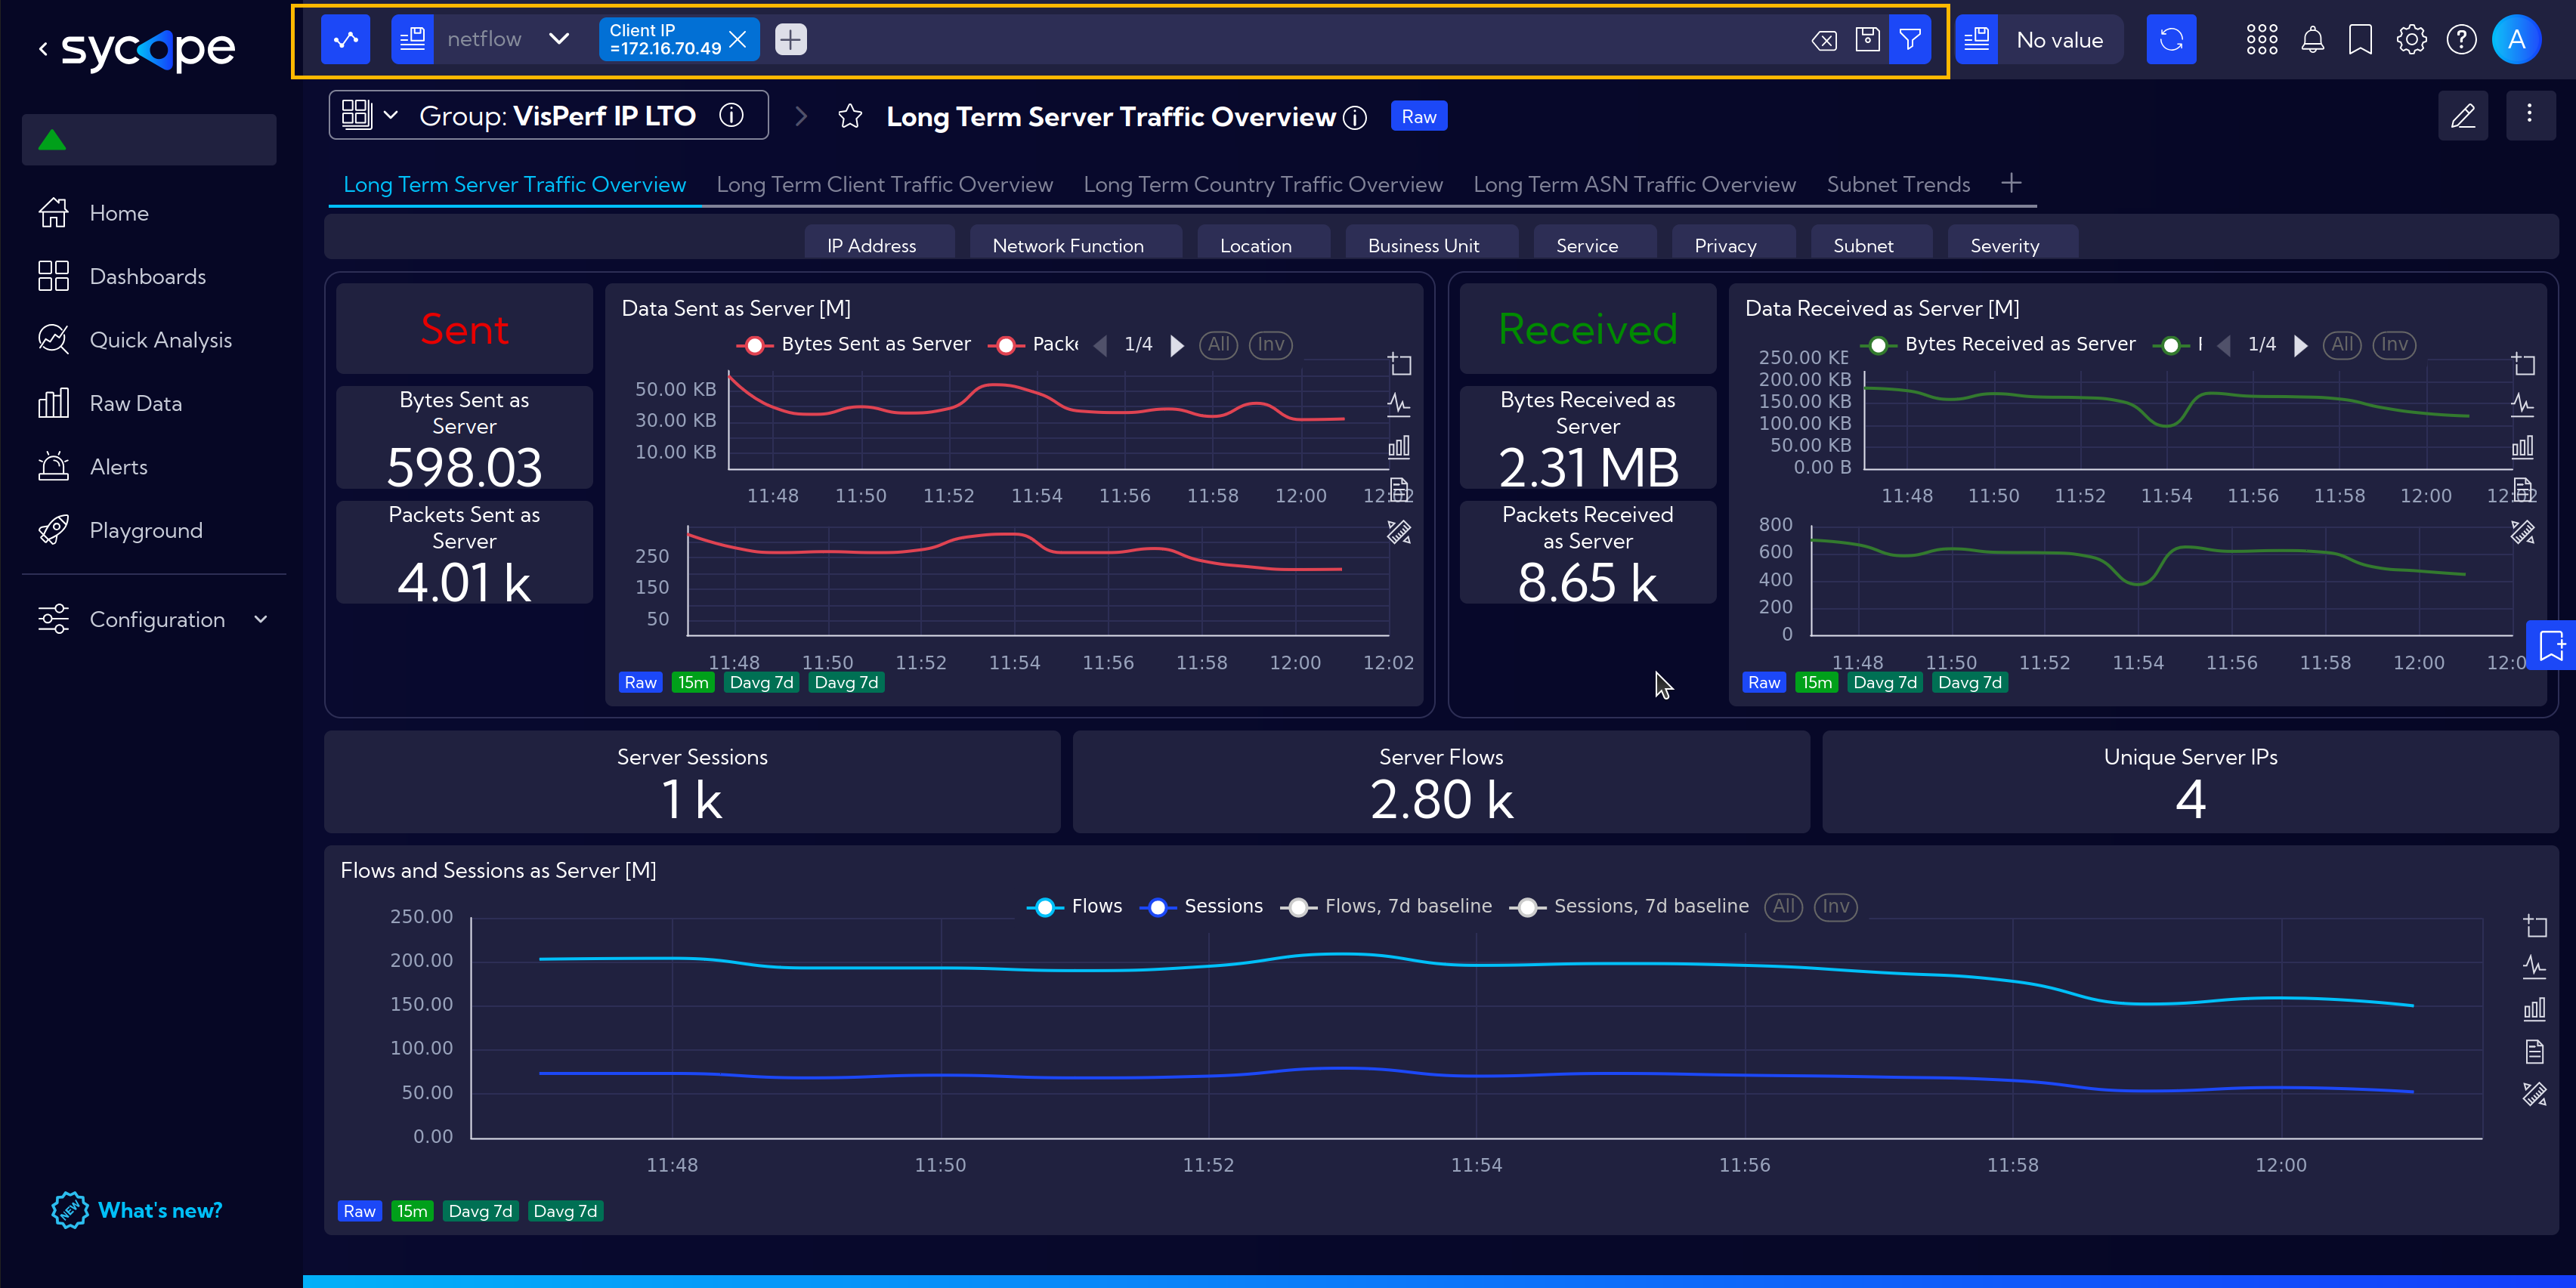Open the help question mark menu
Screen dimensions: 2576x1288
point(2461,40)
